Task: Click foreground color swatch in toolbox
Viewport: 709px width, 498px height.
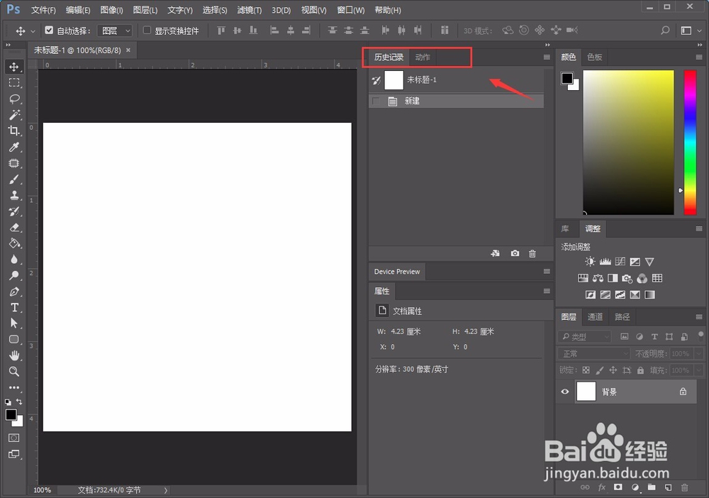Action: pos(11,415)
